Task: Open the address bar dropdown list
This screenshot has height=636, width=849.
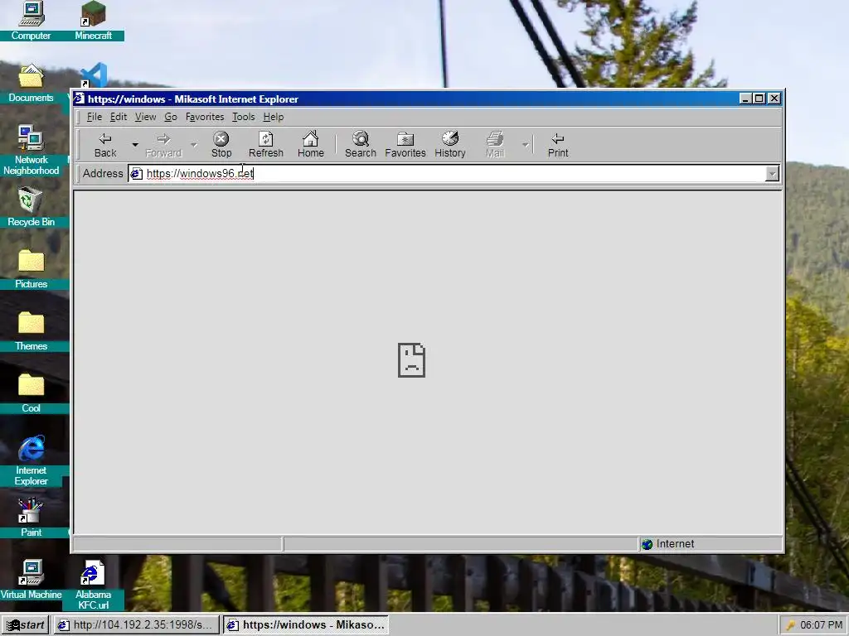Action: (772, 174)
